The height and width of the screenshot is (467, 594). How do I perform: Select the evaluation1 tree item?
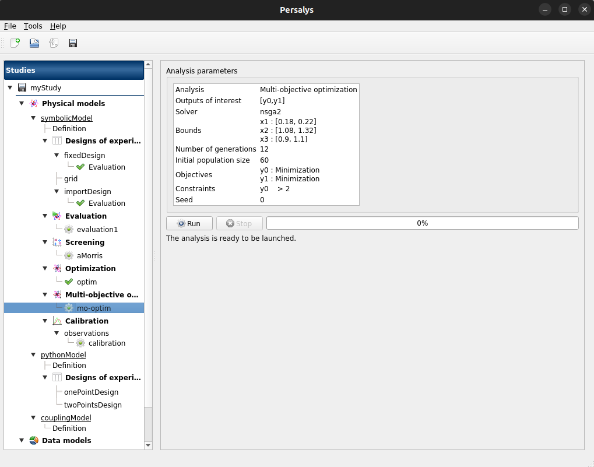(97, 230)
